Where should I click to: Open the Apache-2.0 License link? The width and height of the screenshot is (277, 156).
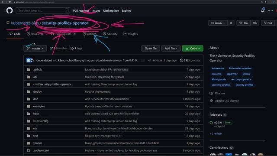click(224, 101)
